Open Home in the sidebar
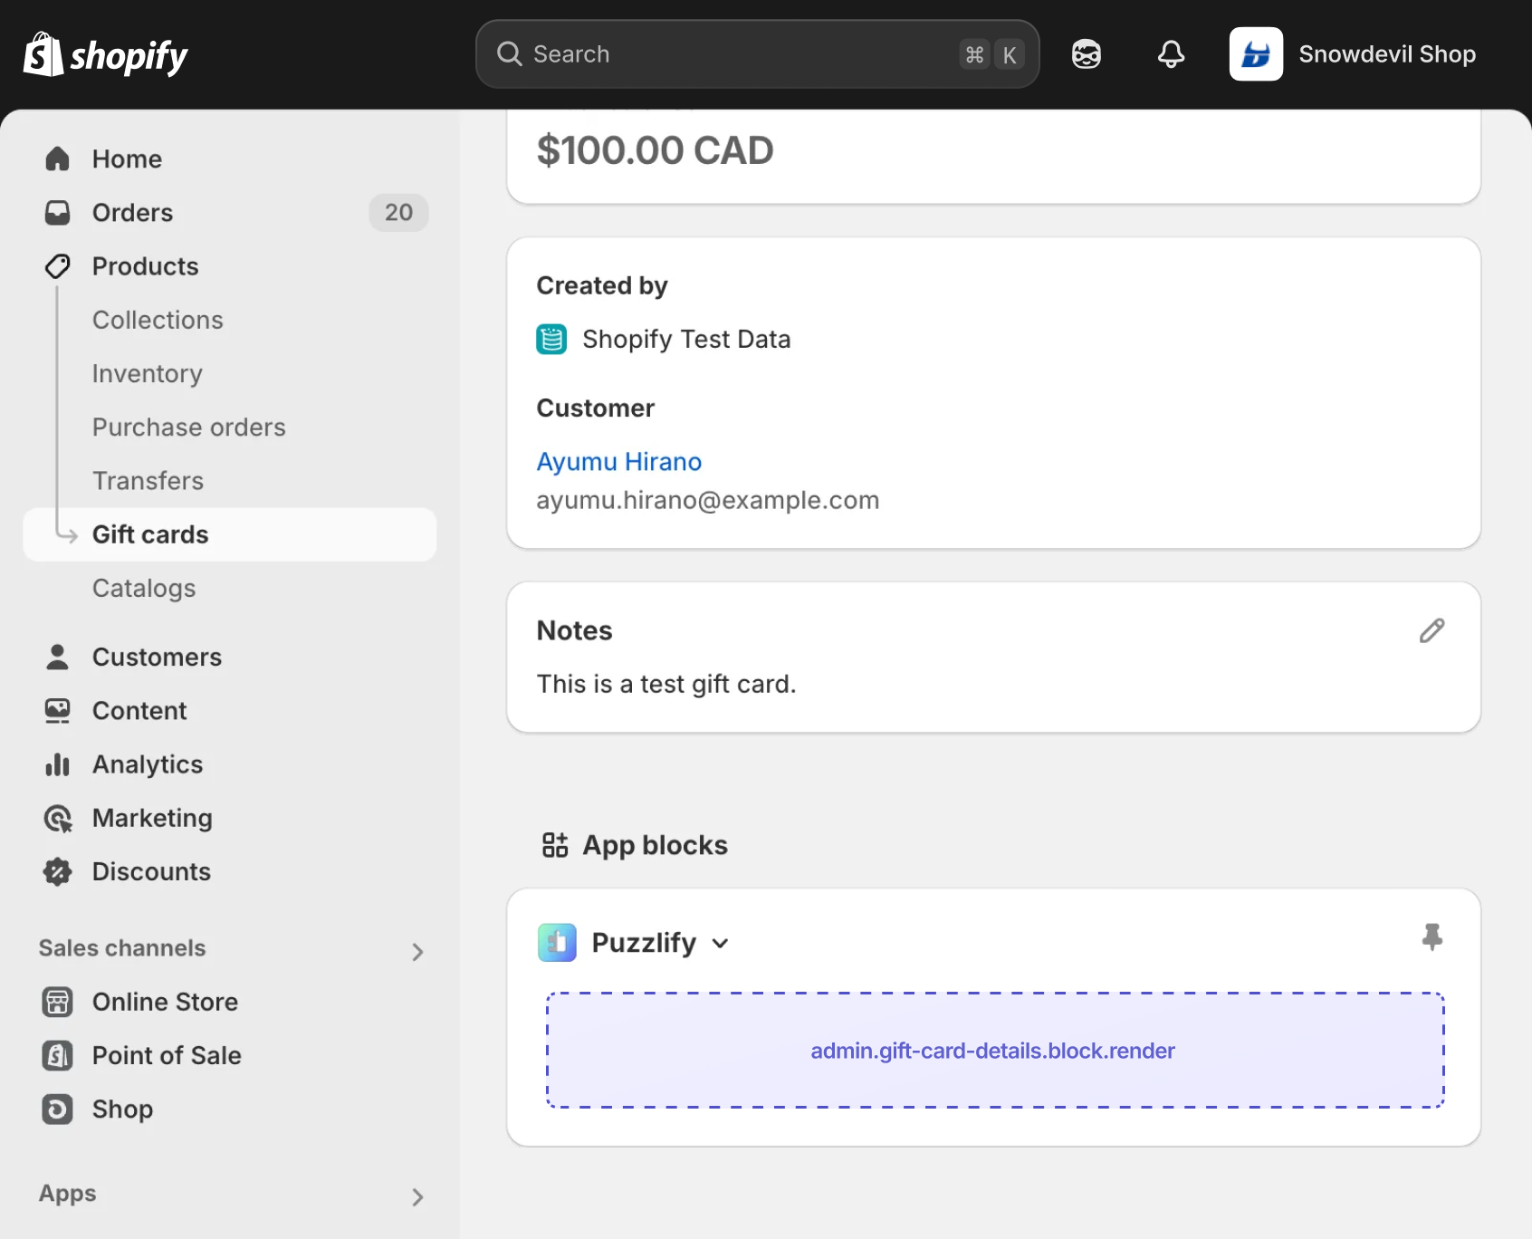This screenshot has height=1239, width=1532. click(230, 159)
